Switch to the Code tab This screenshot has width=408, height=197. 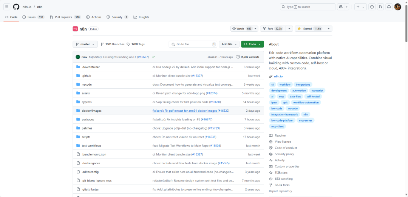[x=11, y=17]
